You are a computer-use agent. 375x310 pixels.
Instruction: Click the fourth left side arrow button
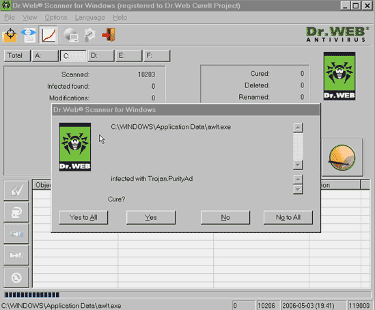[x=16, y=255]
